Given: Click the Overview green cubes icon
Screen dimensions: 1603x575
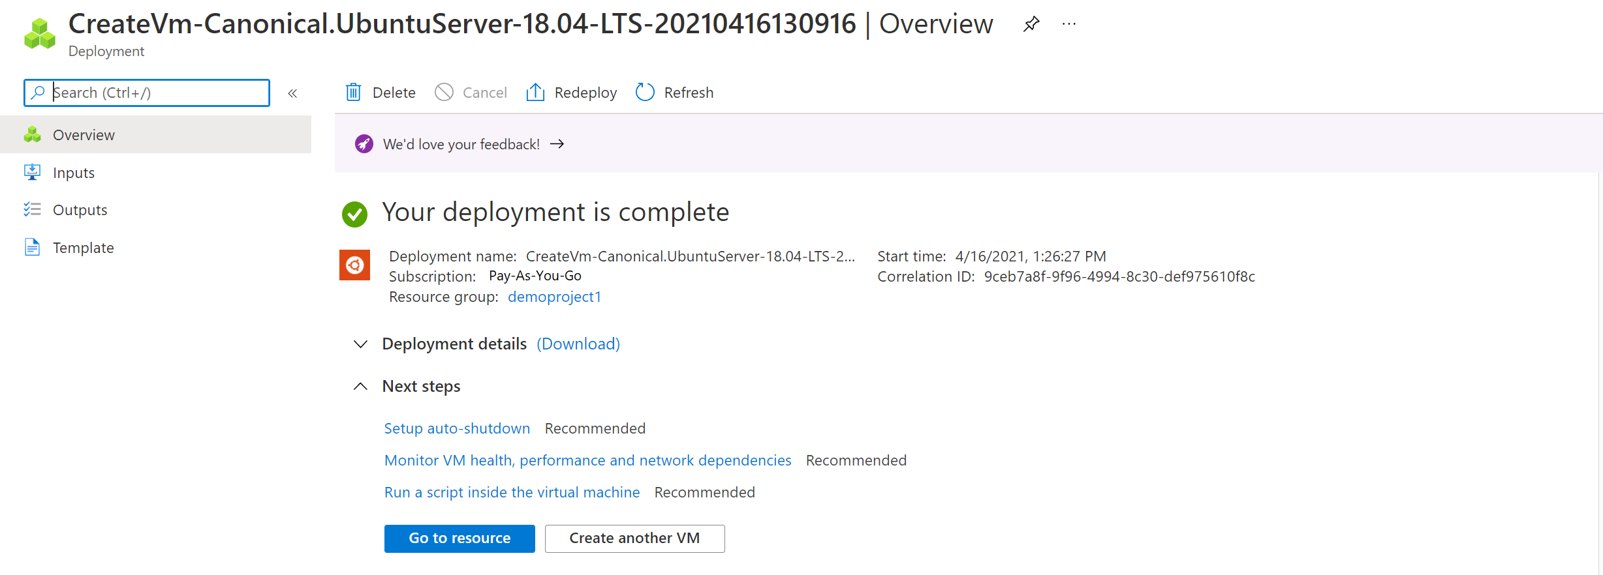Looking at the screenshot, I should click(33, 134).
